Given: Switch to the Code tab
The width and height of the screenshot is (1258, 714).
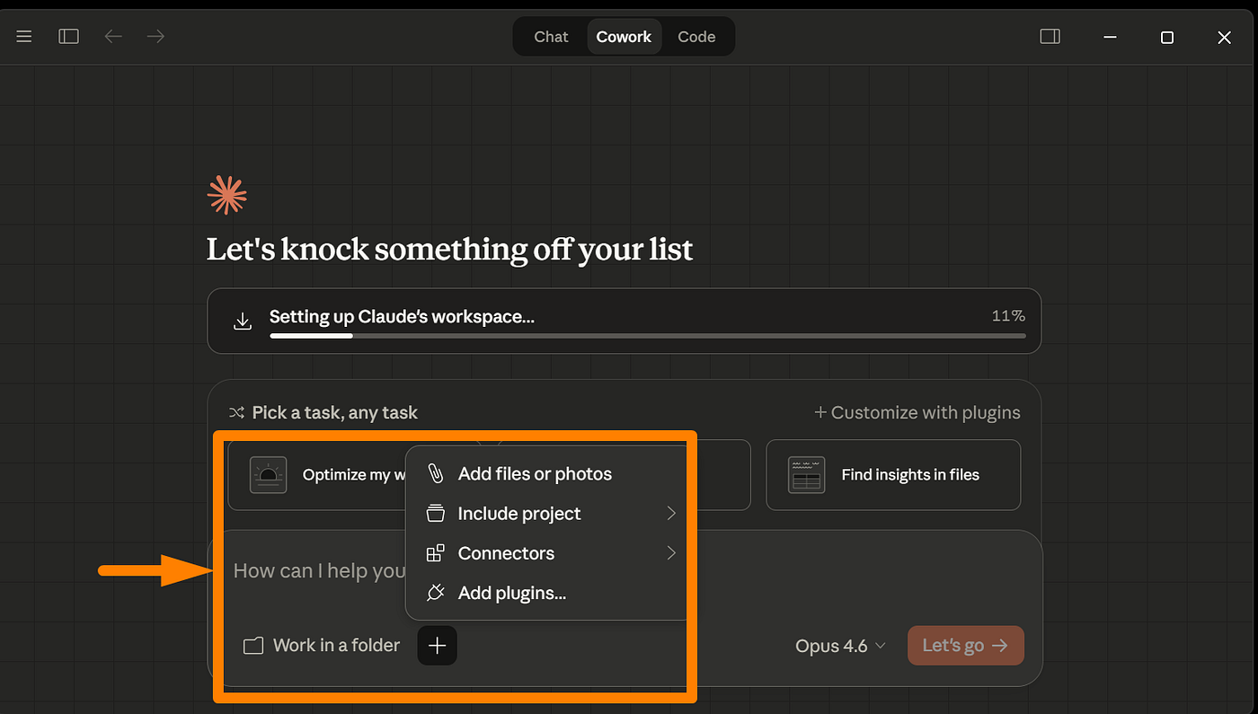Looking at the screenshot, I should click(x=696, y=37).
